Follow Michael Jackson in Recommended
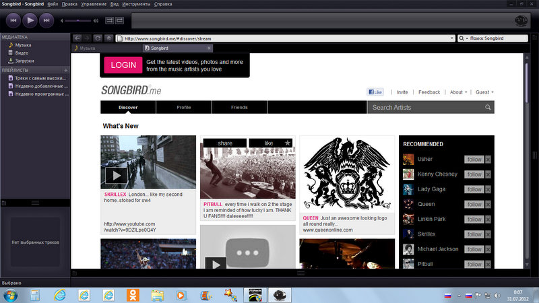This screenshot has height=303, width=539. click(x=474, y=249)
